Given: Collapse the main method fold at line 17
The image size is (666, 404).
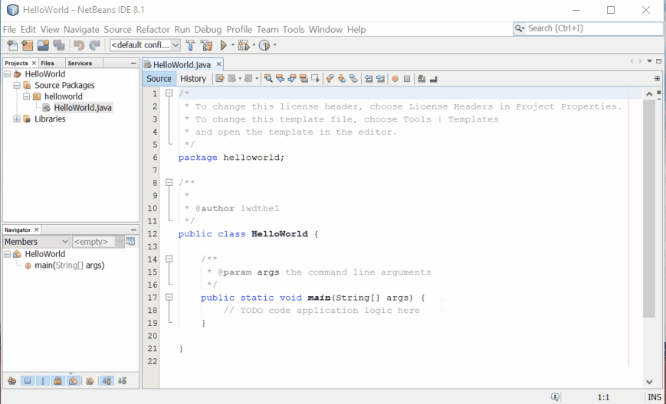Looking at the screenshot, I should click(169, 297).
